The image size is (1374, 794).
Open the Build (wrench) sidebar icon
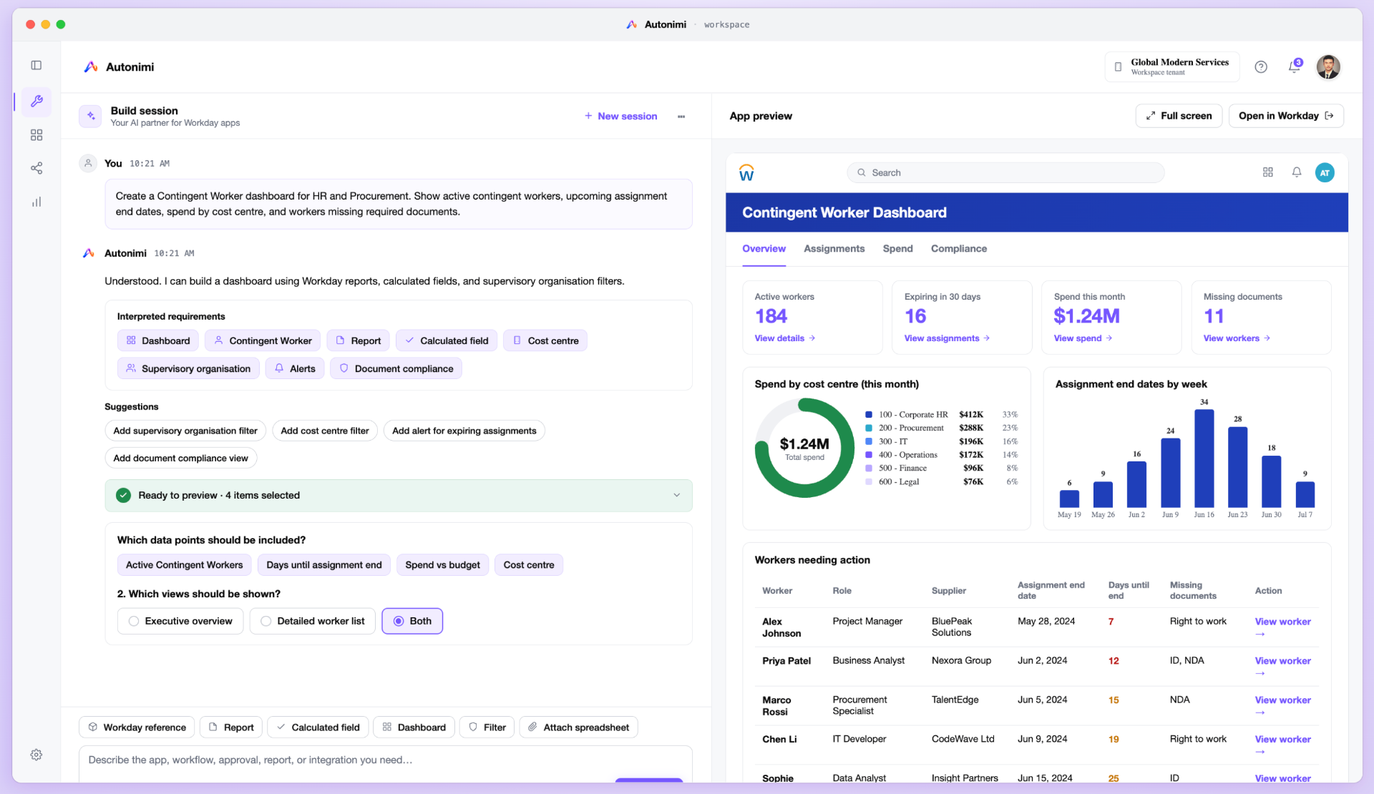[x=36, y=102]
